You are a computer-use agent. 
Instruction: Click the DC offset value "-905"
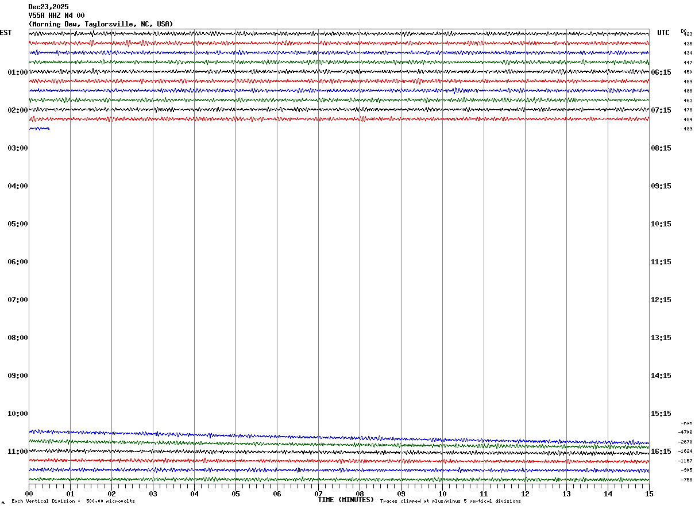[686, 470]
